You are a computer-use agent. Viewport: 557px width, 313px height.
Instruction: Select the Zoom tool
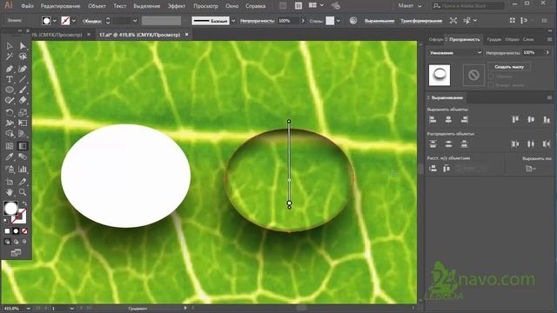23,192
